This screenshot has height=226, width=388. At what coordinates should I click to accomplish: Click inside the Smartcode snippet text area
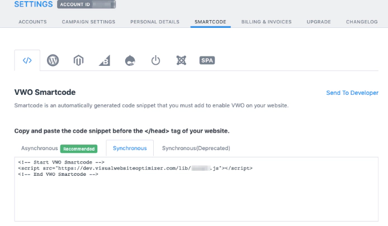tap(196, 195)
